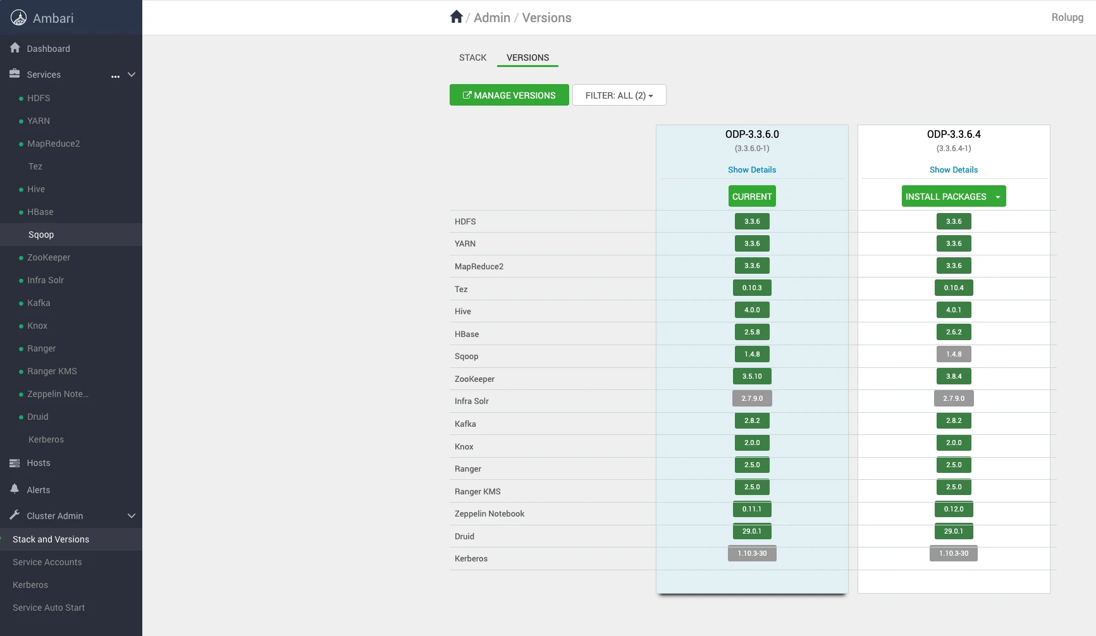The width and height of the screenshot is (1096, 636).
Task: Click Tez version 0.10.3 badge
Action: point(752,288)
